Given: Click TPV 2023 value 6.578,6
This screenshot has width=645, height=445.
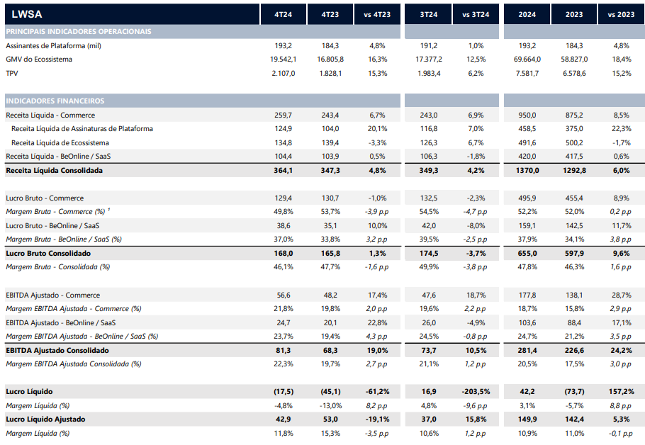Looking at the screenshot, I should point(574,73).
